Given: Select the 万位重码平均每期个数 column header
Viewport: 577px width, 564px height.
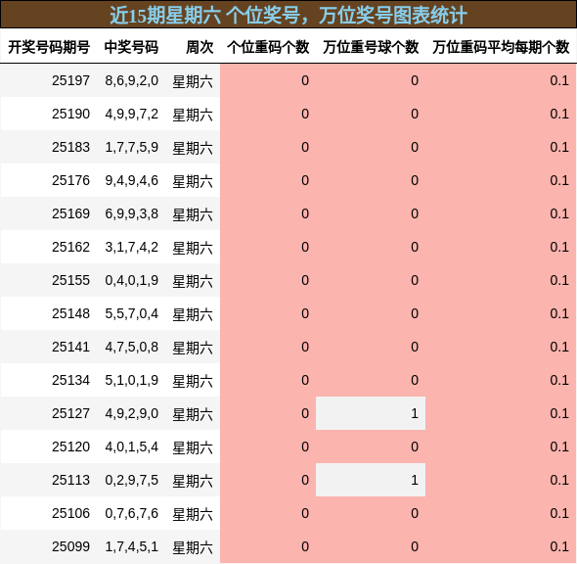Looking at the screenshot, I should (x=501, y=47).
